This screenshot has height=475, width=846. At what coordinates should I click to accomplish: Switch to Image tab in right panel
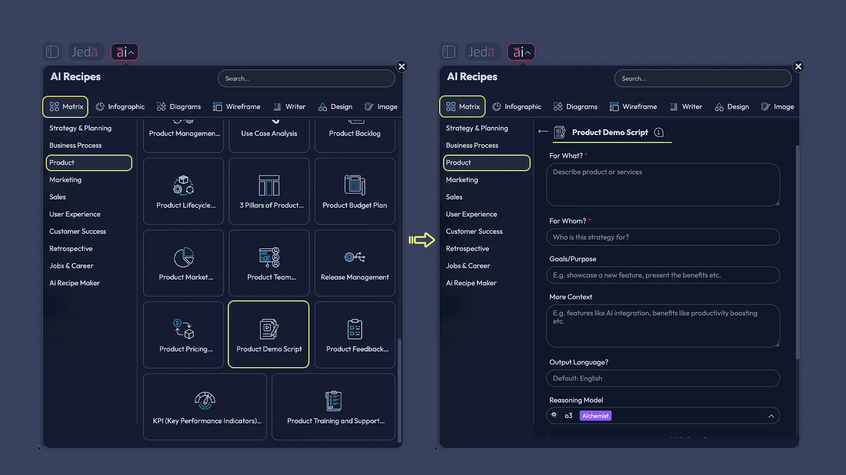(x=778, y=107)
